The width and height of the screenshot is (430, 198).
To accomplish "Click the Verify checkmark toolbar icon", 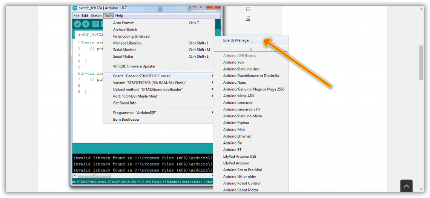I will click(x=77, y=24).
